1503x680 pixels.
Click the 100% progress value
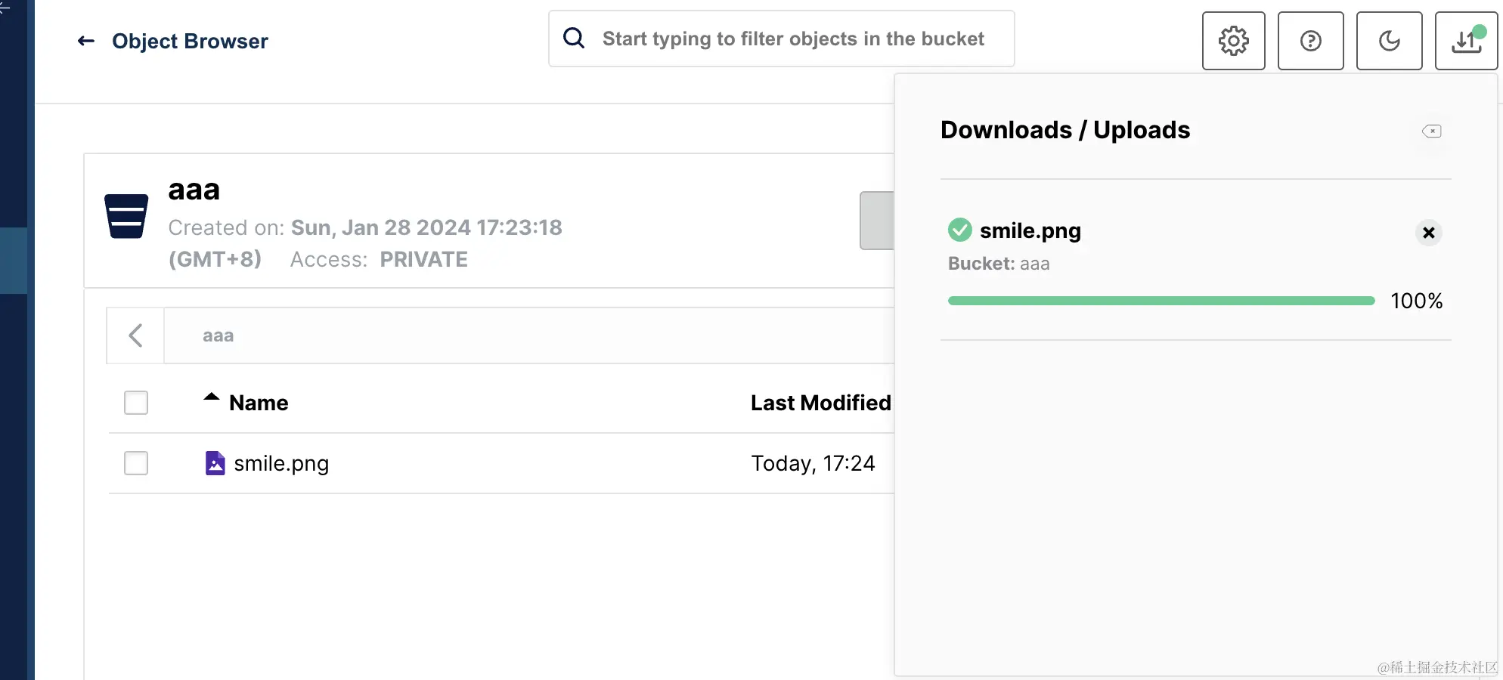[x=1417, y=301]
